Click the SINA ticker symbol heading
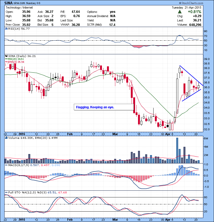The width and height of the screenshot is (214, 222). point(8,3)
